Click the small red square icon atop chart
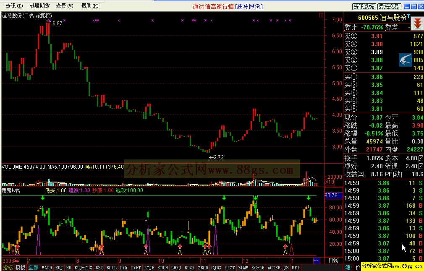The width and height of the screenshot is (424, 271). pyautogui.click(x=321, y=15)
